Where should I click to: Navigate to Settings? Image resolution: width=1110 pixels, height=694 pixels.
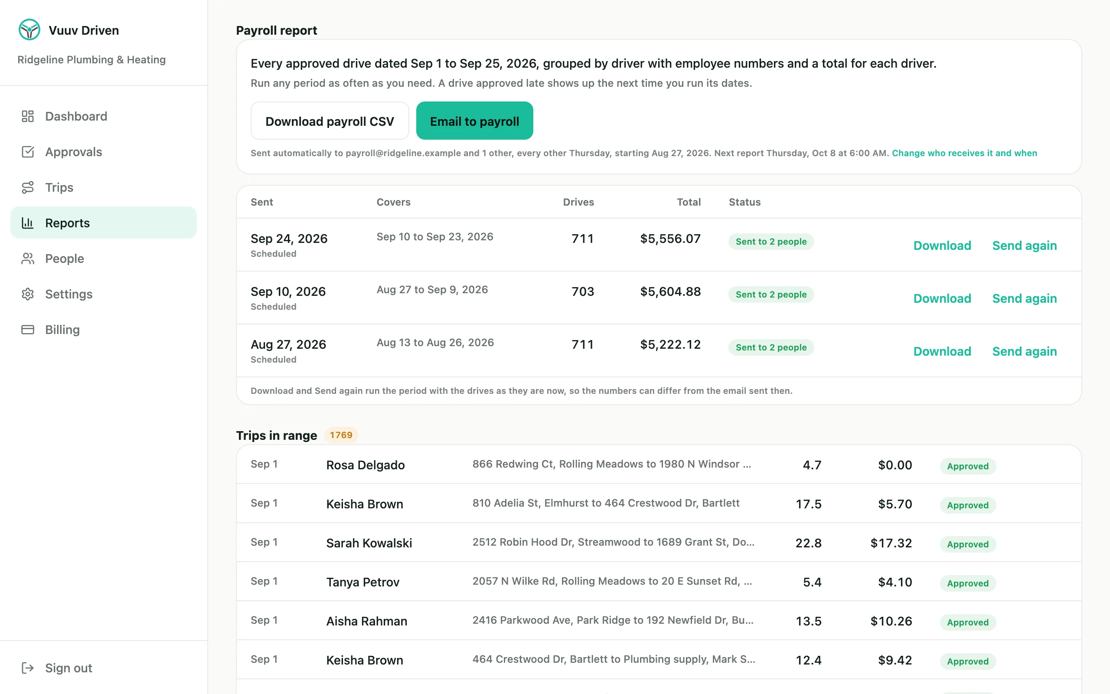pos(104,294)
